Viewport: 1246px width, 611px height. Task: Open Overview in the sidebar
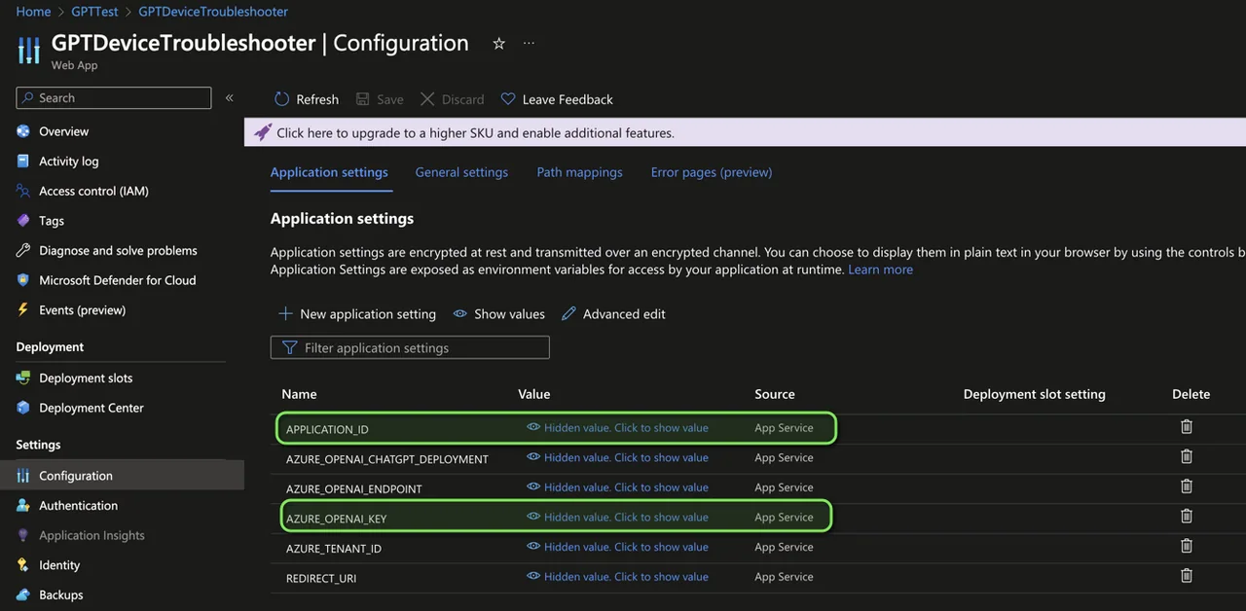point(63,131)
